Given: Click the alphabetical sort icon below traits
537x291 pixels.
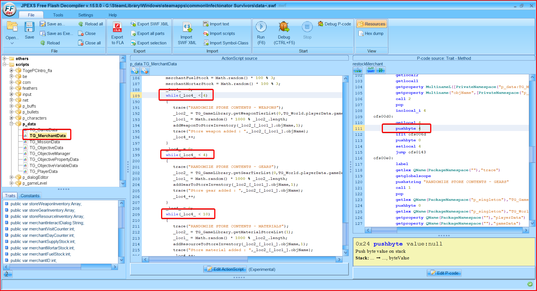Looking at the screenshot, I should click(x=7, y=274).
